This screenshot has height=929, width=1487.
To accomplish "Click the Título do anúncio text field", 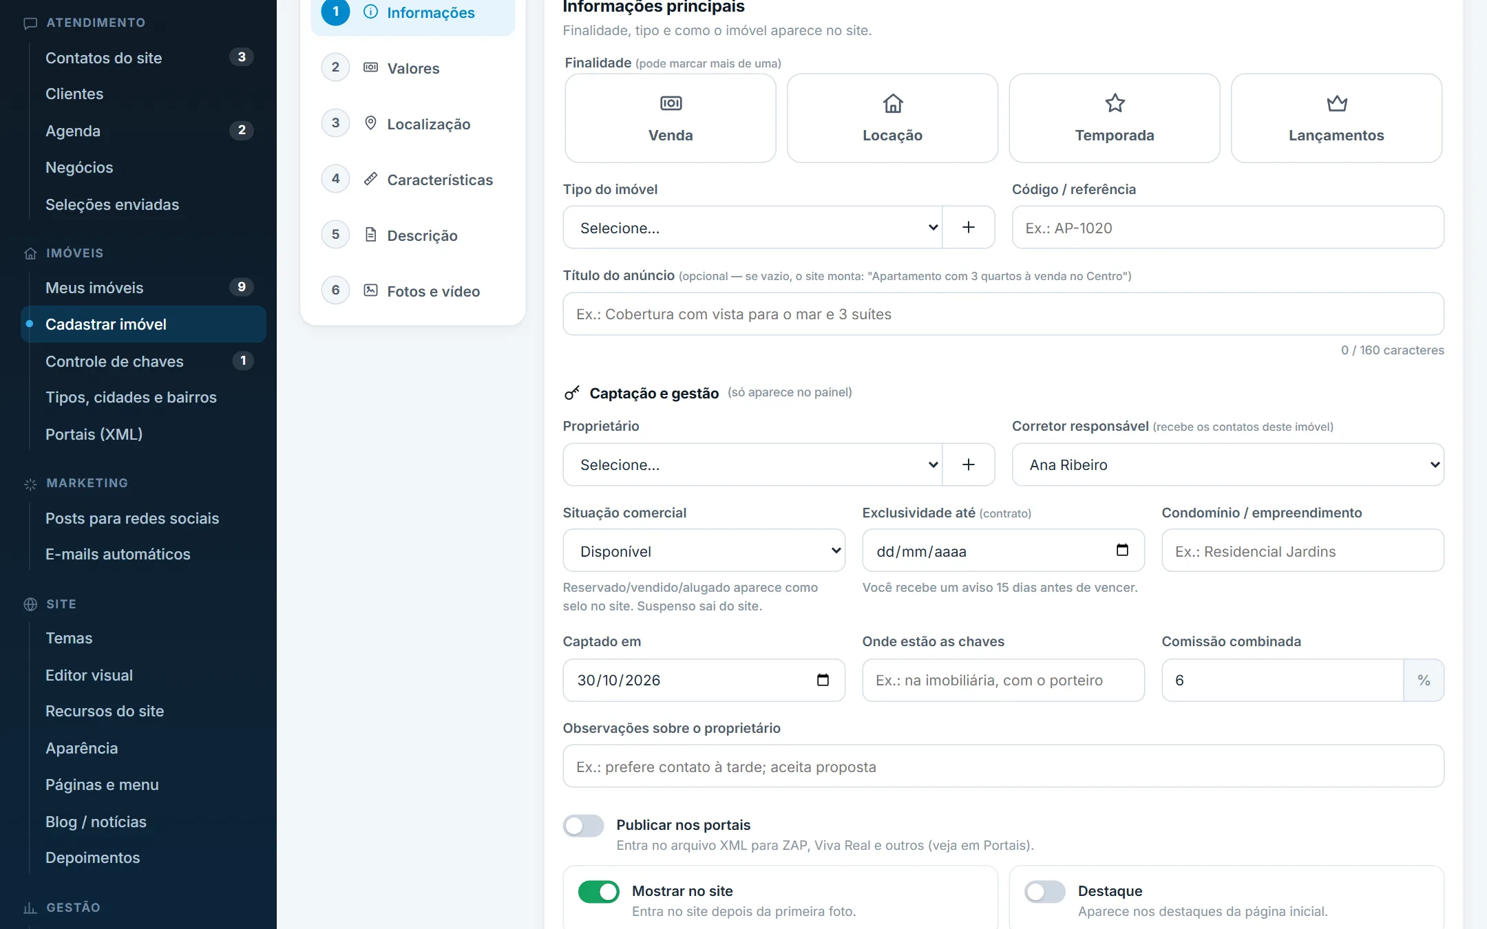I will point(1003,314).
